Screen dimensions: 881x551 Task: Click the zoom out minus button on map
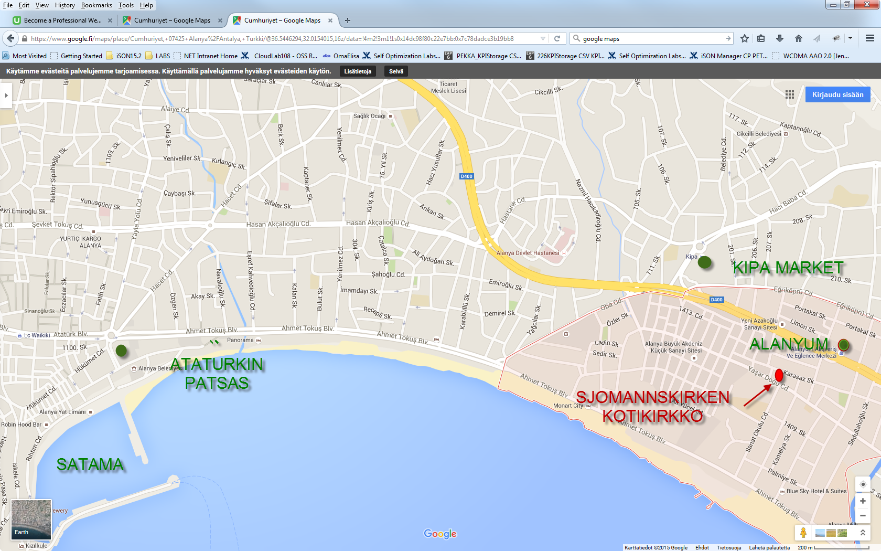tap(863, 515)
